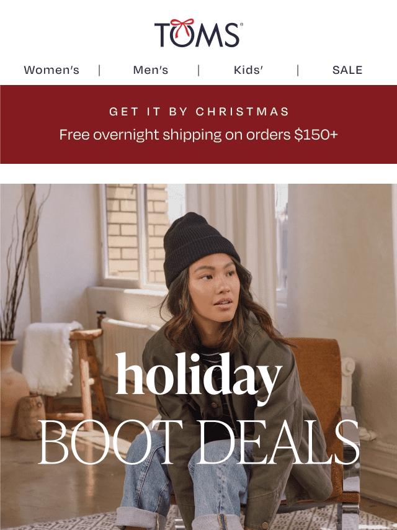Open the Men's category
397x530 pixels.
pos(151,70)
